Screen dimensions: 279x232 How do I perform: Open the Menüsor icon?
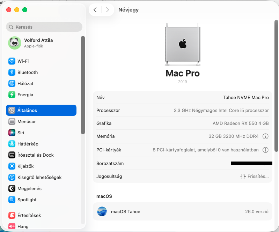pos(12,121)
